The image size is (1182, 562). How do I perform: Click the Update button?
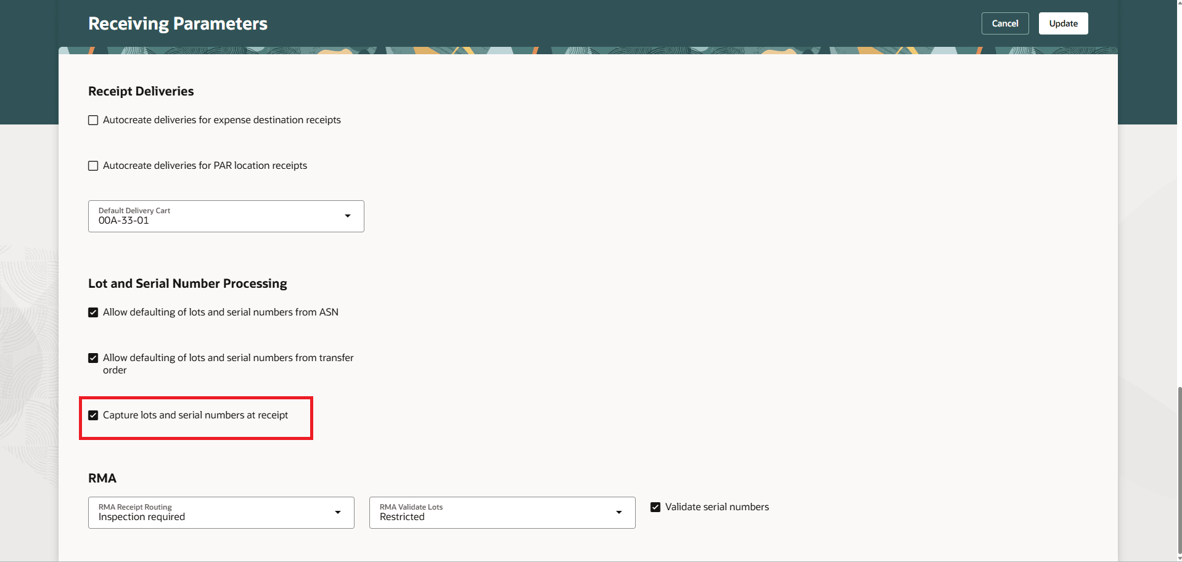1062,23
